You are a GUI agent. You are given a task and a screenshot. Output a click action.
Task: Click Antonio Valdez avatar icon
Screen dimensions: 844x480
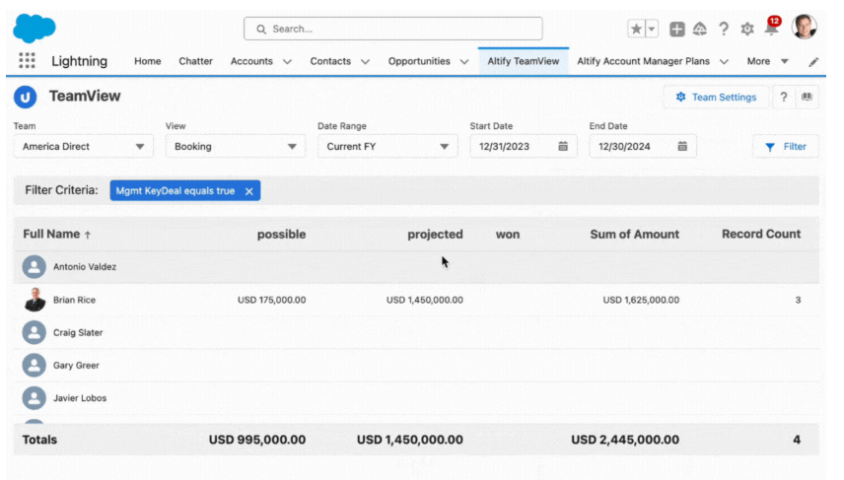(x=34, y=267)
